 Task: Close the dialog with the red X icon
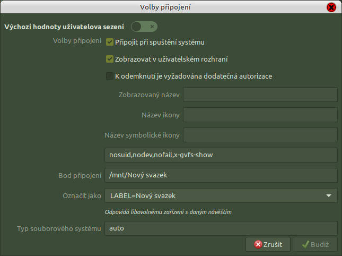331,7
